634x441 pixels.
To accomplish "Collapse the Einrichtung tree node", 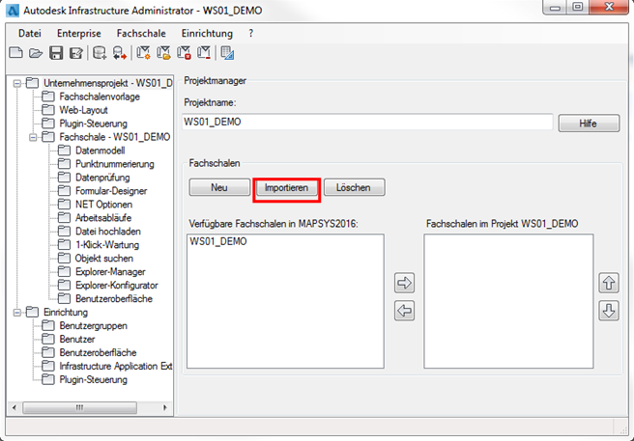I will coord(17,313).
